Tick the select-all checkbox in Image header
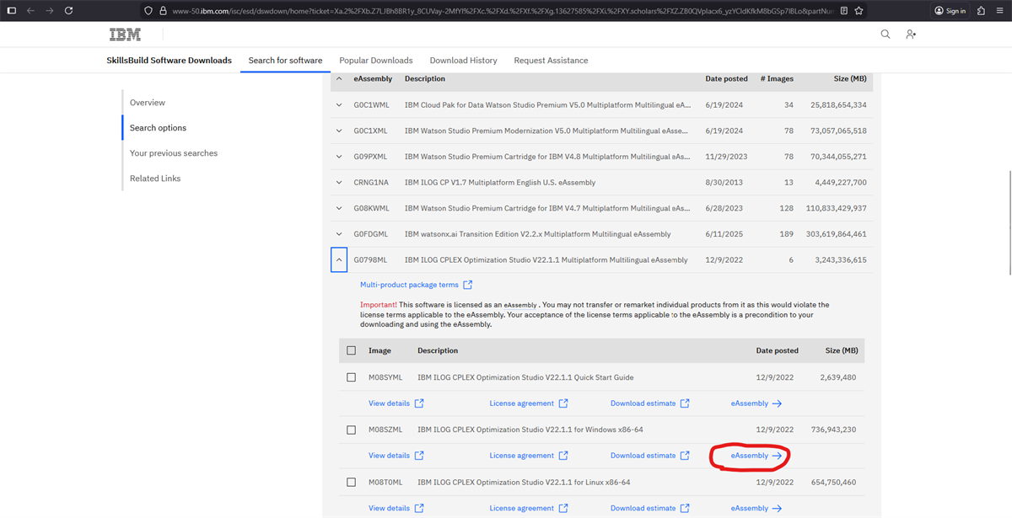 click(352, 350)
